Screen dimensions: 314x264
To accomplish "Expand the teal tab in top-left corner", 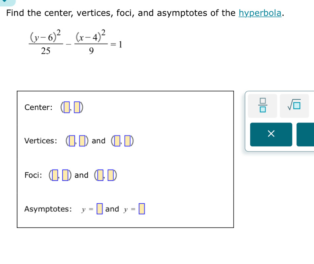I will tap(7, 2).
